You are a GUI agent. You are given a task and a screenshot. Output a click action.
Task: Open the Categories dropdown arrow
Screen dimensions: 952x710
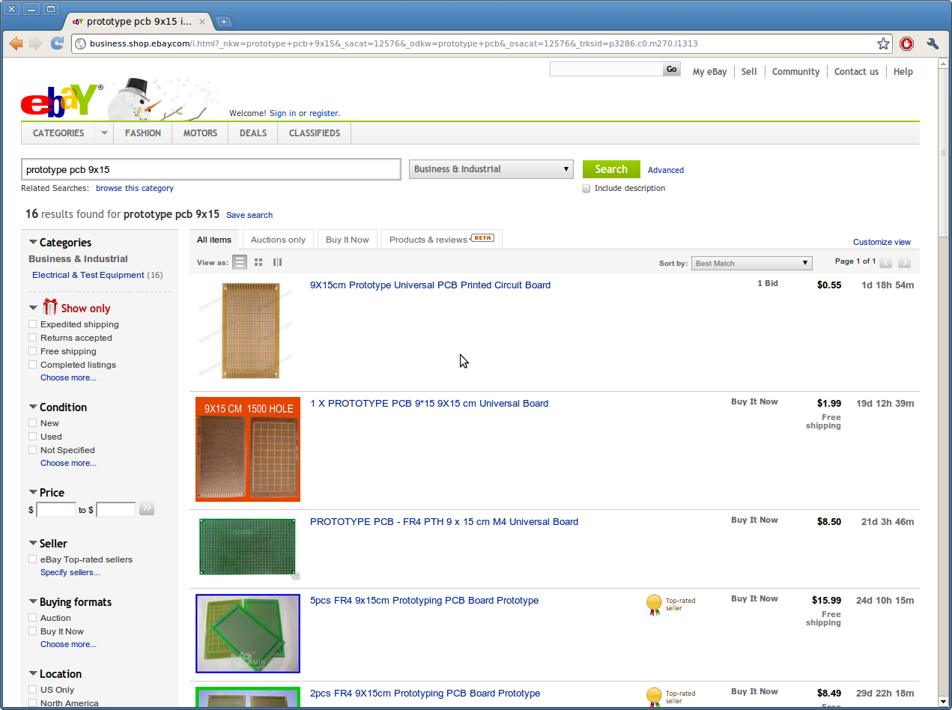pos(104,133)
